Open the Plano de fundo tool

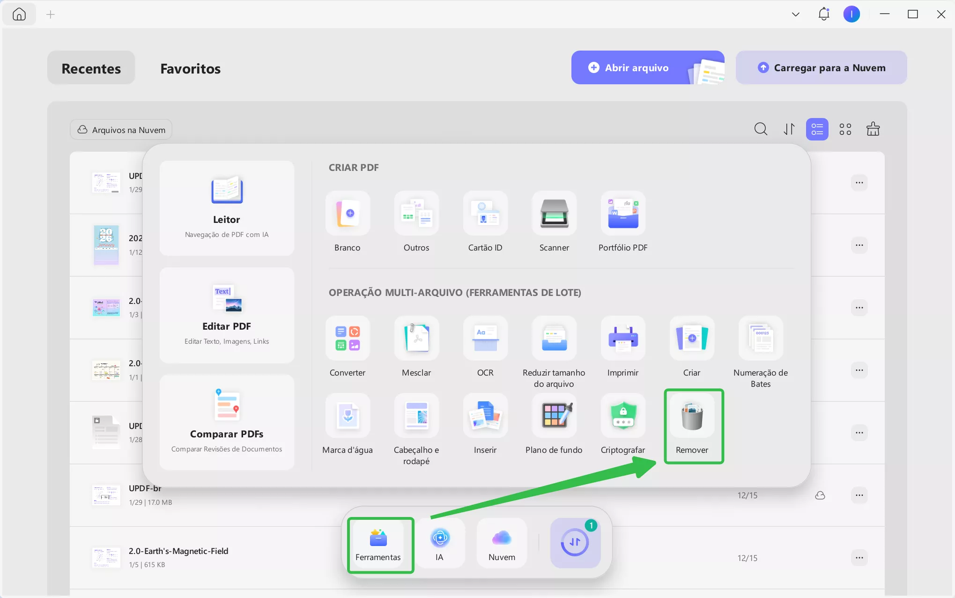pyautogui.click(x=554, y=416)
